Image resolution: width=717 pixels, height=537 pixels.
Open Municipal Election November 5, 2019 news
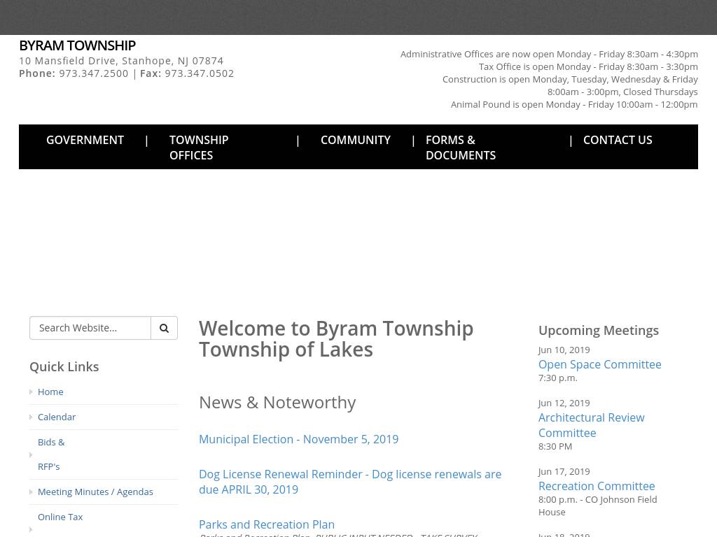click(298, 439)
